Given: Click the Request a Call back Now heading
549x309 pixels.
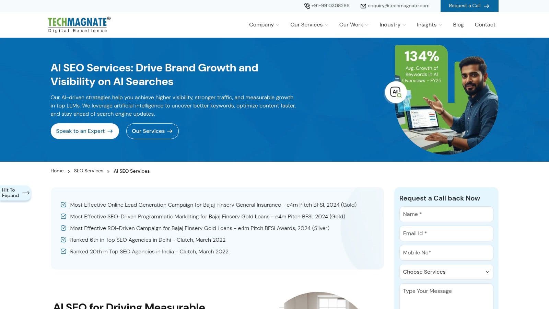Looking at the screenshot, I should click(x=440, y=198).
